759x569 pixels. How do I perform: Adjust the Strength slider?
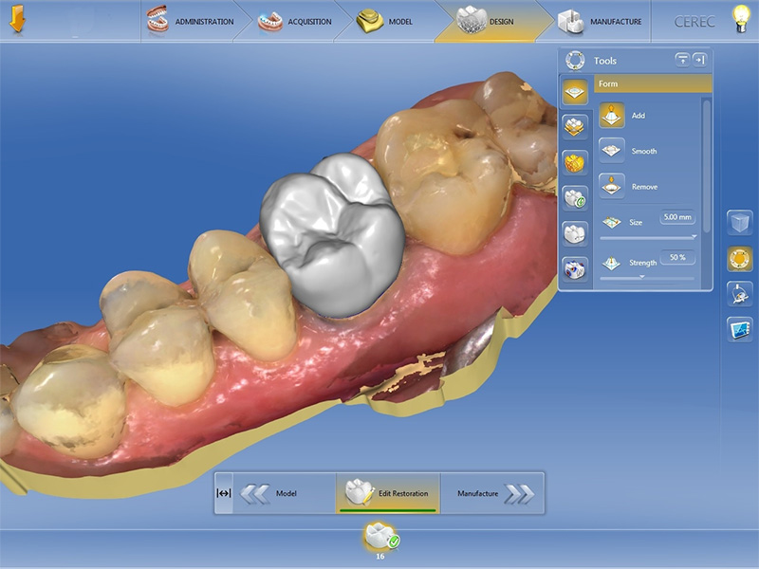click(647, 278)
